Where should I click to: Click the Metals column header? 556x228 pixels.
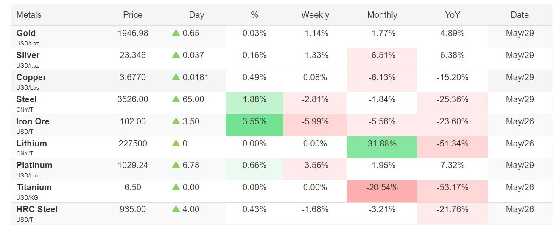click(x=29, y=15)
